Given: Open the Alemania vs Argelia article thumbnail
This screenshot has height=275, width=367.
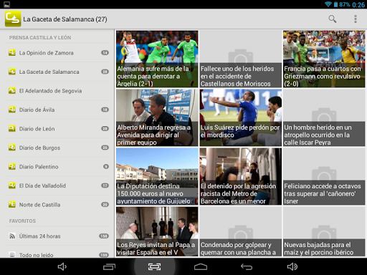Looking at the screenshot, I should pyautogui.click(x=157, y=59).
